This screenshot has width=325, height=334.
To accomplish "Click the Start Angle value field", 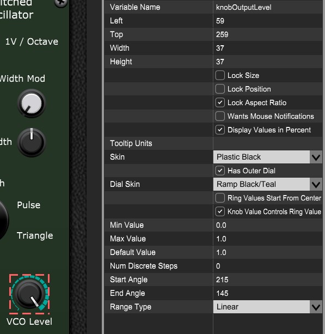I will (267, 280).
